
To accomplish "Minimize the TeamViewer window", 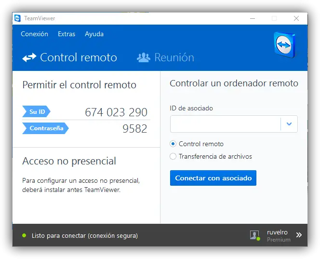I will click(x=253, y=18).
